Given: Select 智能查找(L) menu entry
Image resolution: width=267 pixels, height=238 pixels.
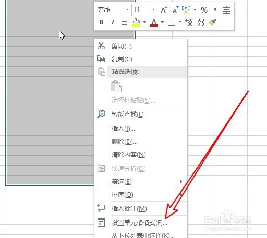Looking at the screenshot, I should (x=141, y=114).
